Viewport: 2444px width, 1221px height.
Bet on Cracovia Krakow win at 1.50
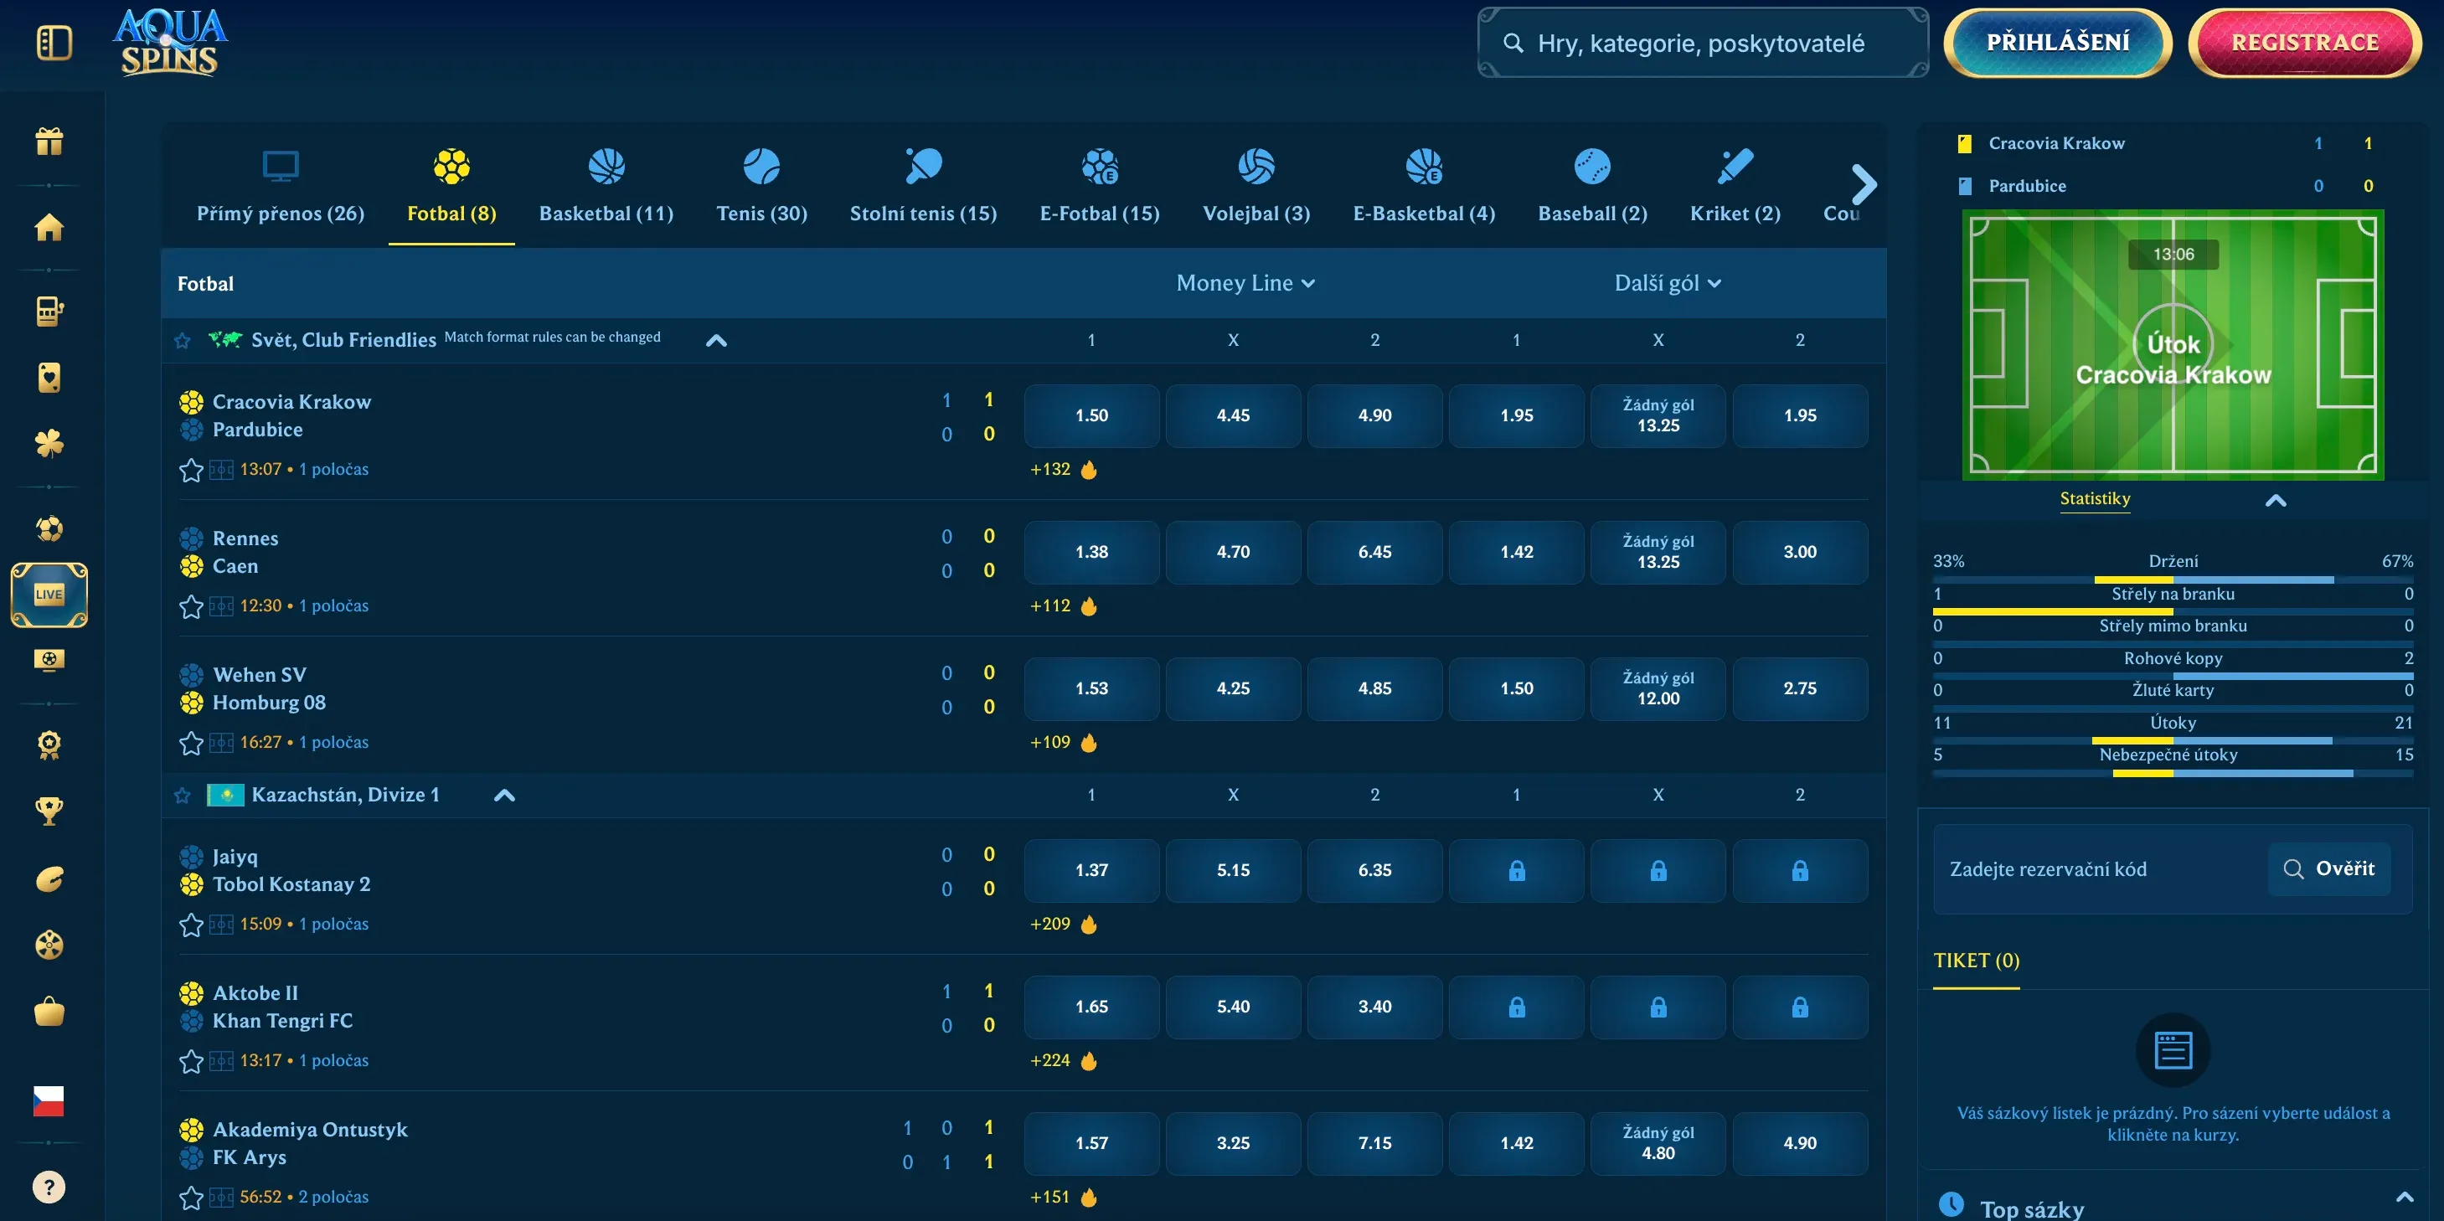pos(1091,415)
